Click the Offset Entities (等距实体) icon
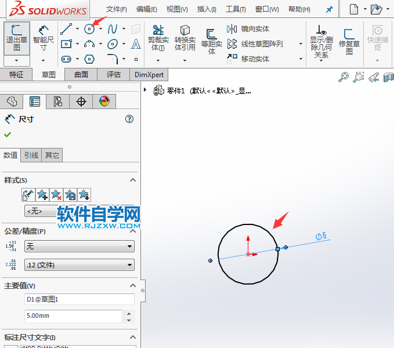The width and height of the screenshot is (394, 348). (212, 38)
